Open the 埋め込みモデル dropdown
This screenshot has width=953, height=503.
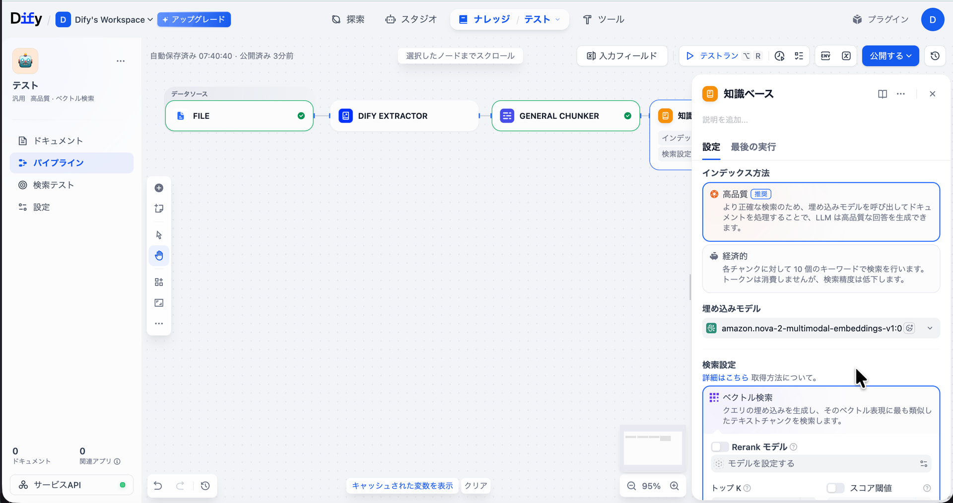click(821, 328)
